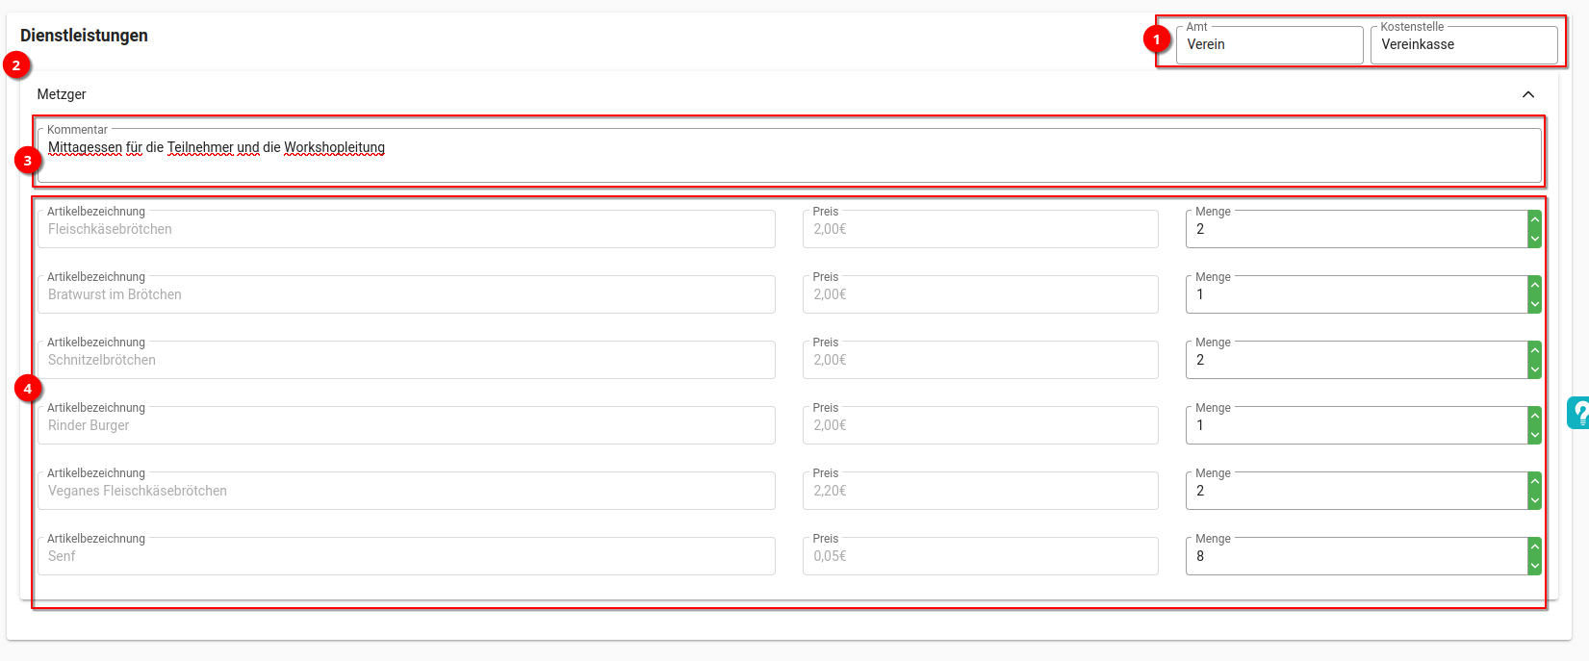This screenshot has height=661, width=1589.
Task: Click the Metzger panel header title
Action: (x=62, y=94)
